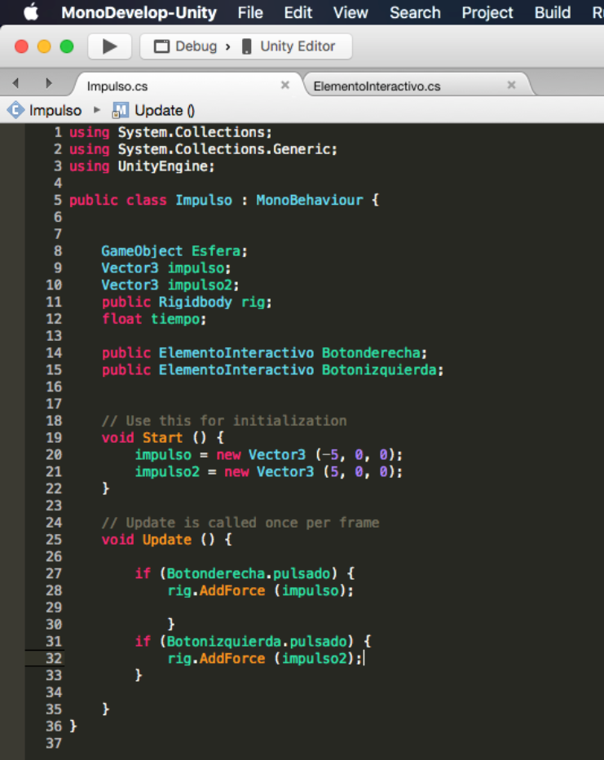Click 'AddForce' call on line 28
This screenshot has width=604, height=760.
232,590
